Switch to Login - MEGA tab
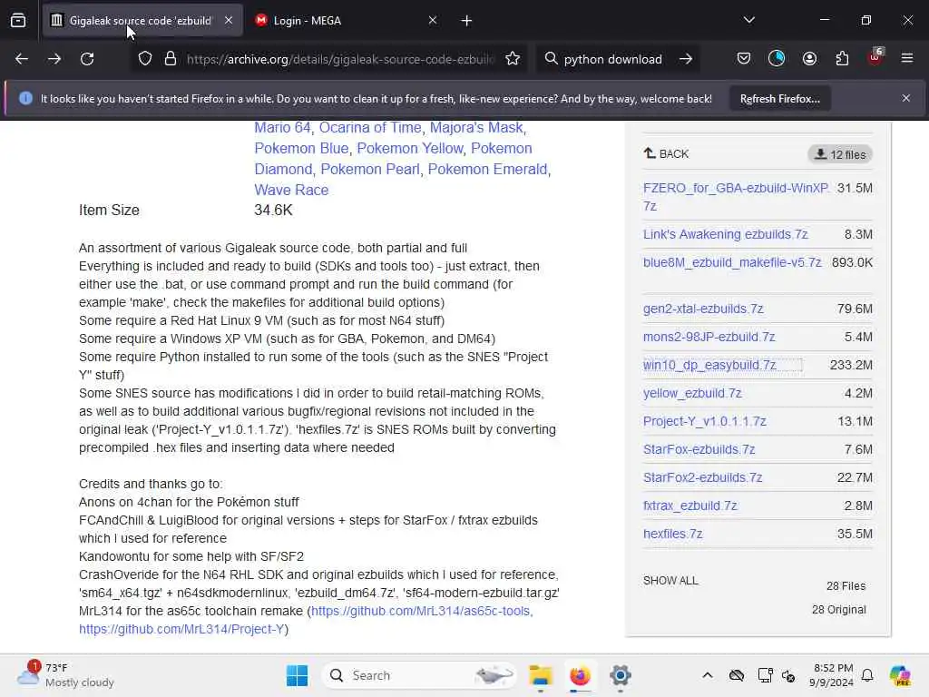The image size is (929, 697). (x=347, y=21)
